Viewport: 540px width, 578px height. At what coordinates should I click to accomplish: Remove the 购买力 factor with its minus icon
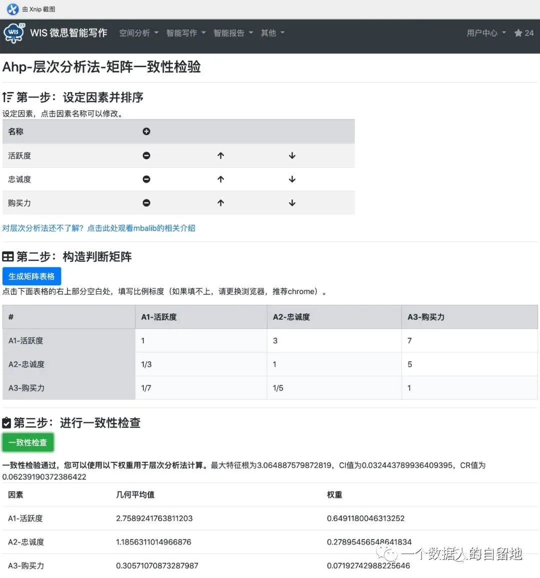pos(146,203)
